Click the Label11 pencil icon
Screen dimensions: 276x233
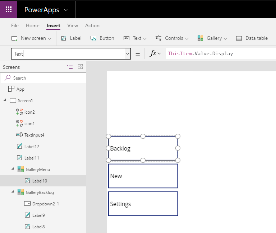click(x=19, y=157)
